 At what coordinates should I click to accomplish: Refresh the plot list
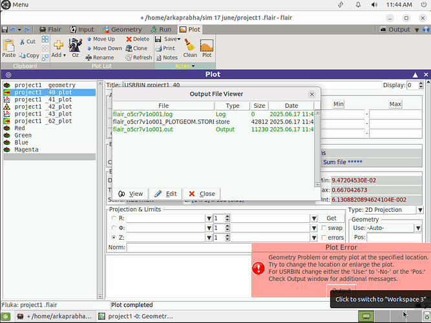[139, 57]
